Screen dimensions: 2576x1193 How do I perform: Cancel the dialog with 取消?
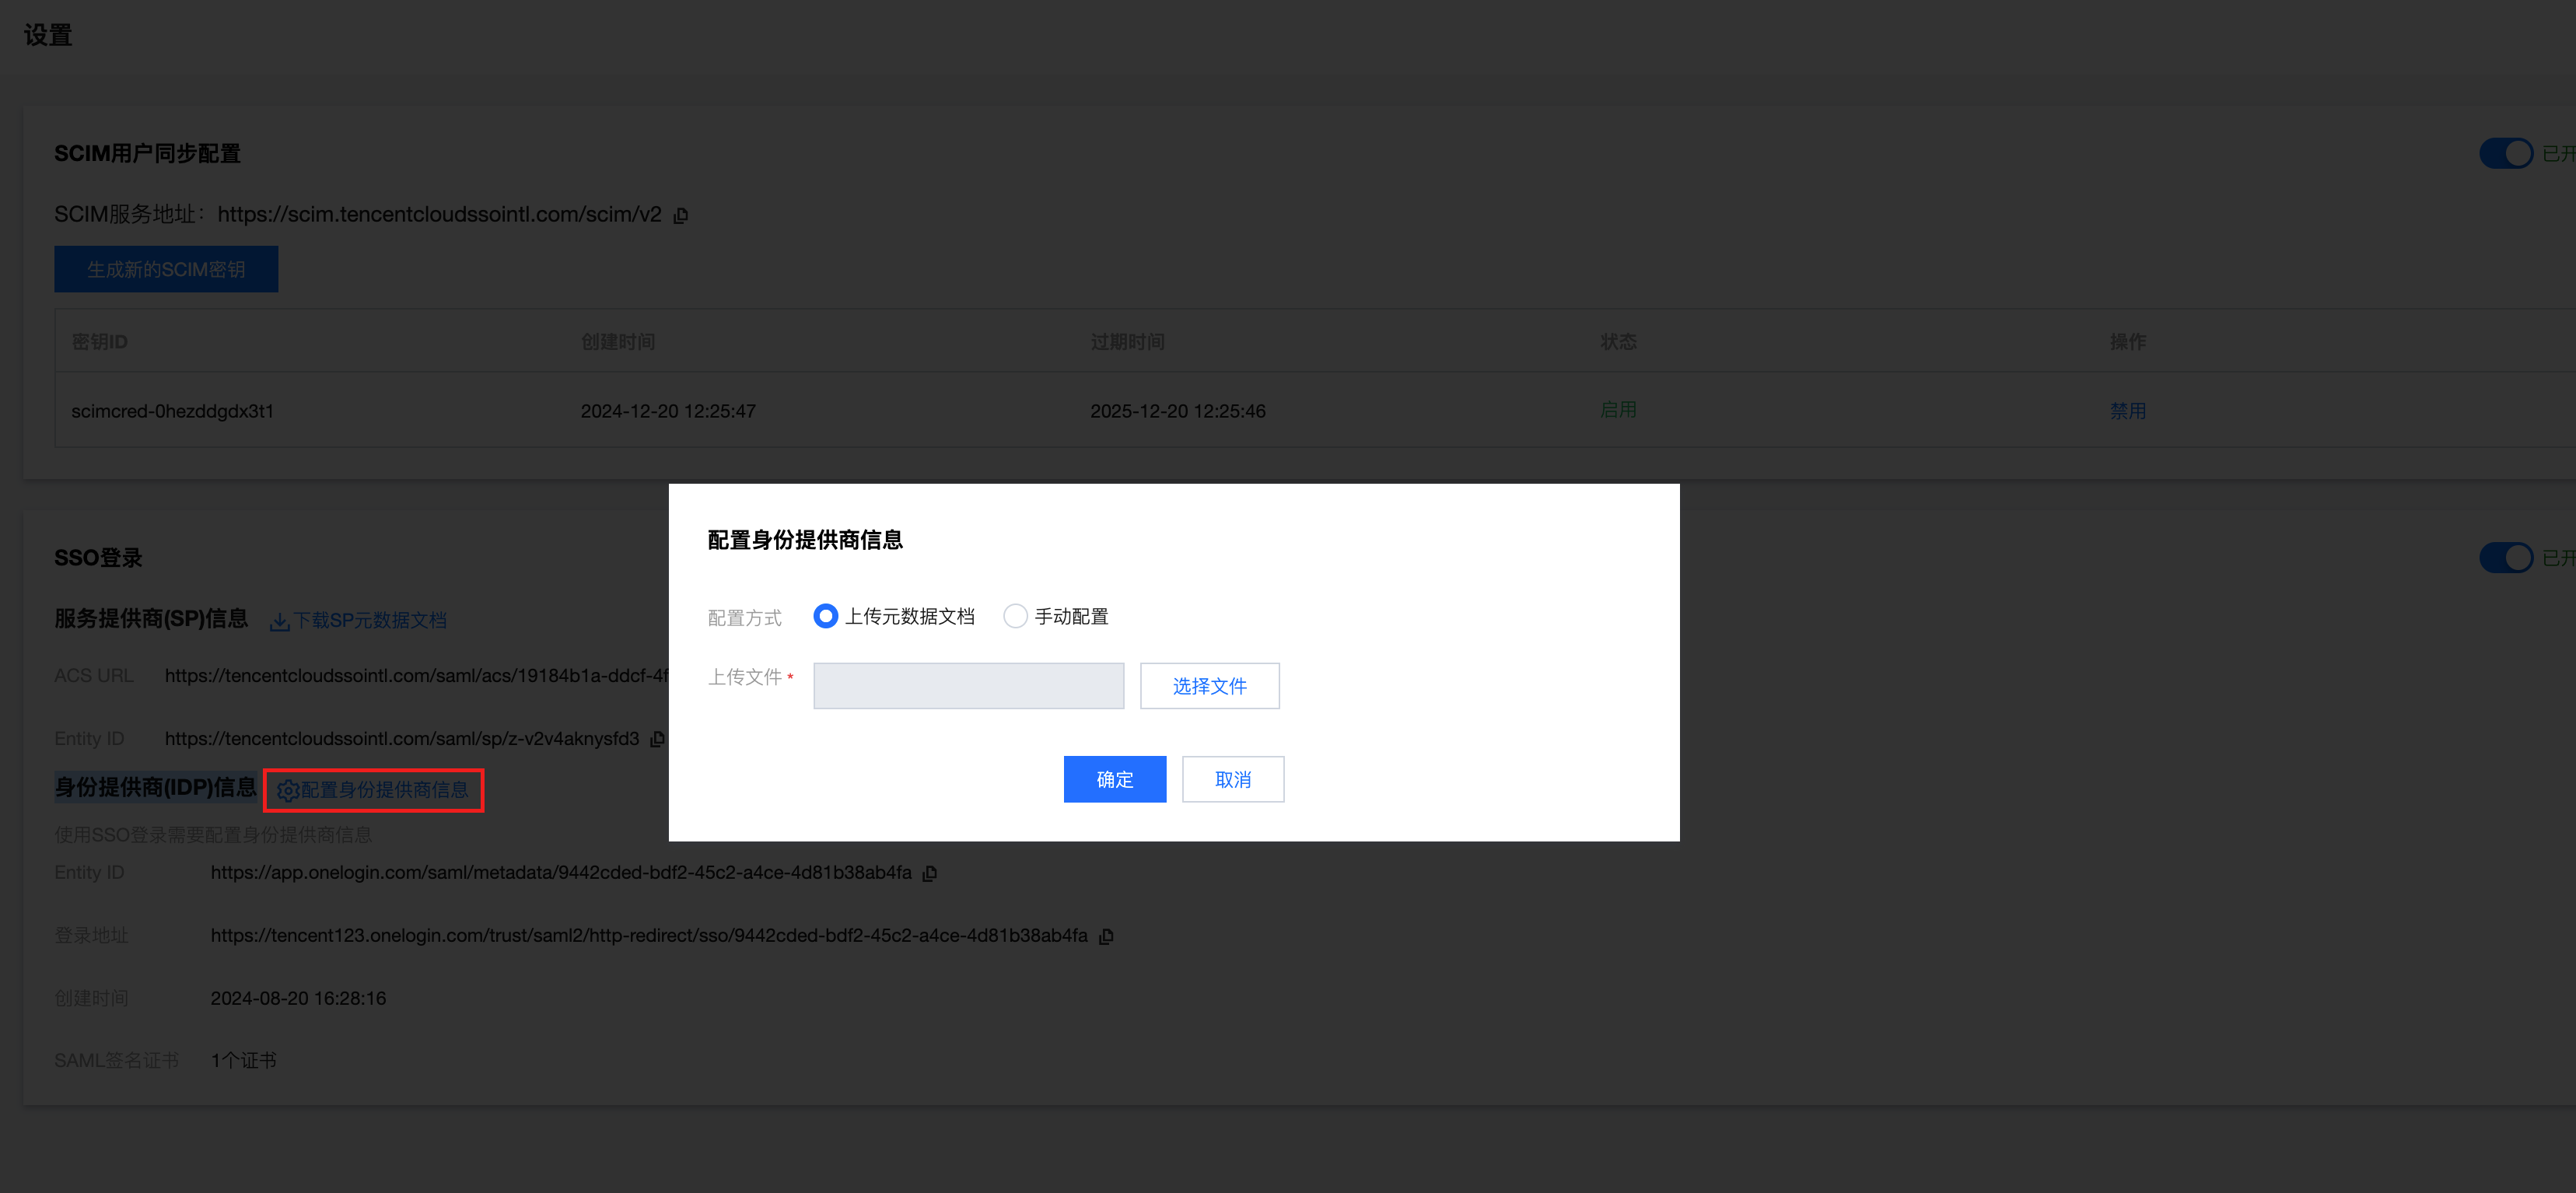click(1232, 779)
